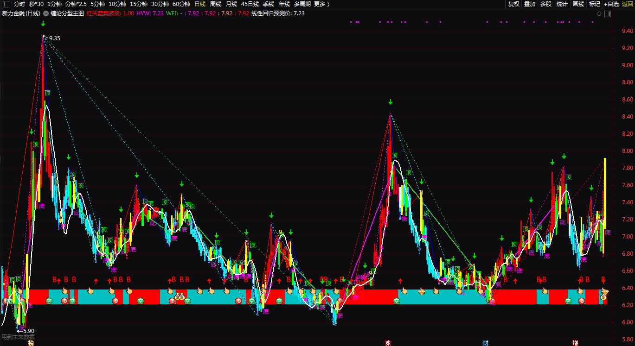This screenshot has height=346, width=635.
Task: Click 缠论分型主图 indicator name
Action: point(68,13)
